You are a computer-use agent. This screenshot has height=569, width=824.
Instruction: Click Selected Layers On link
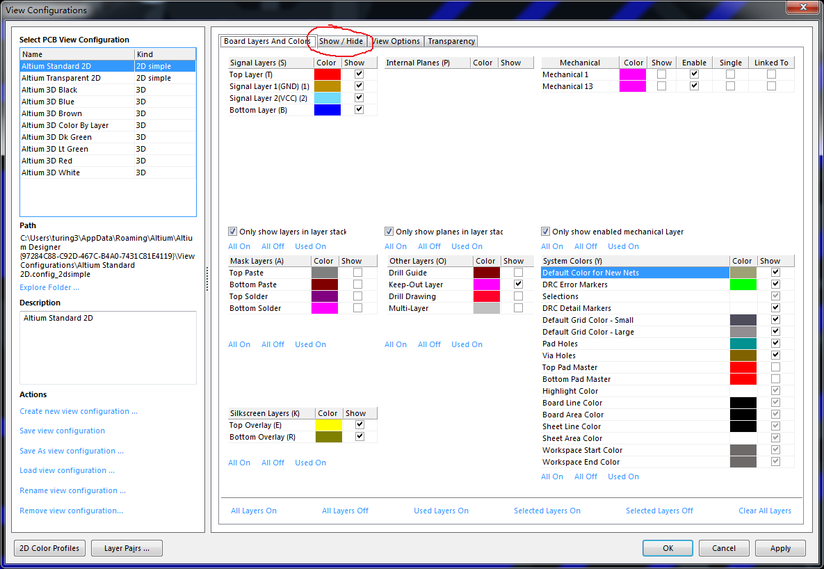click(547, 511)
